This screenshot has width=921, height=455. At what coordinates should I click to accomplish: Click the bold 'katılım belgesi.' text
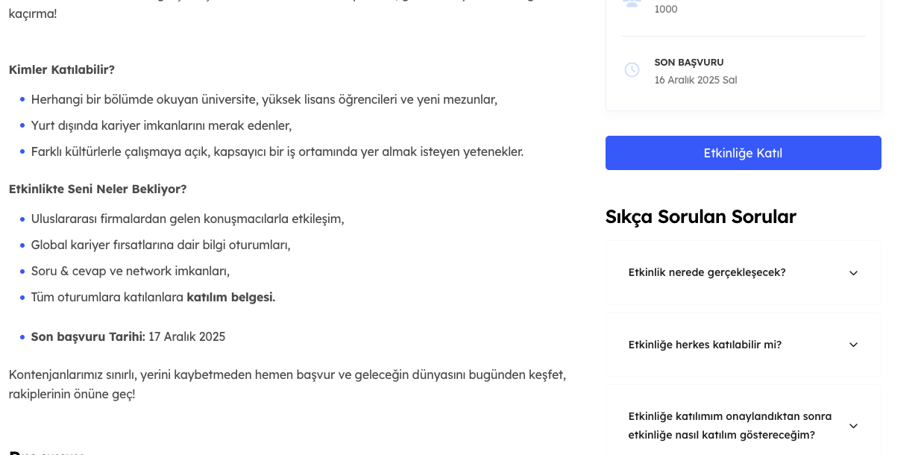[231, 297]
